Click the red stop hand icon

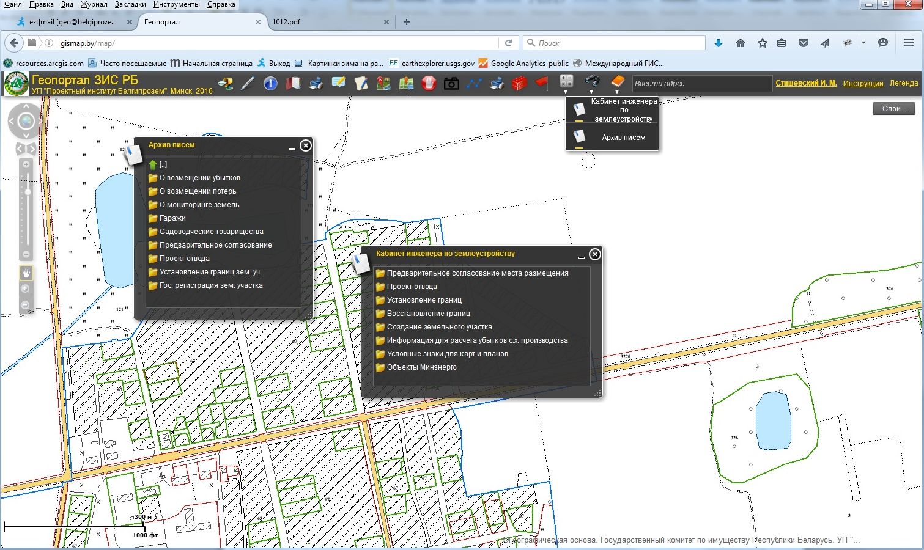(429, 84)
